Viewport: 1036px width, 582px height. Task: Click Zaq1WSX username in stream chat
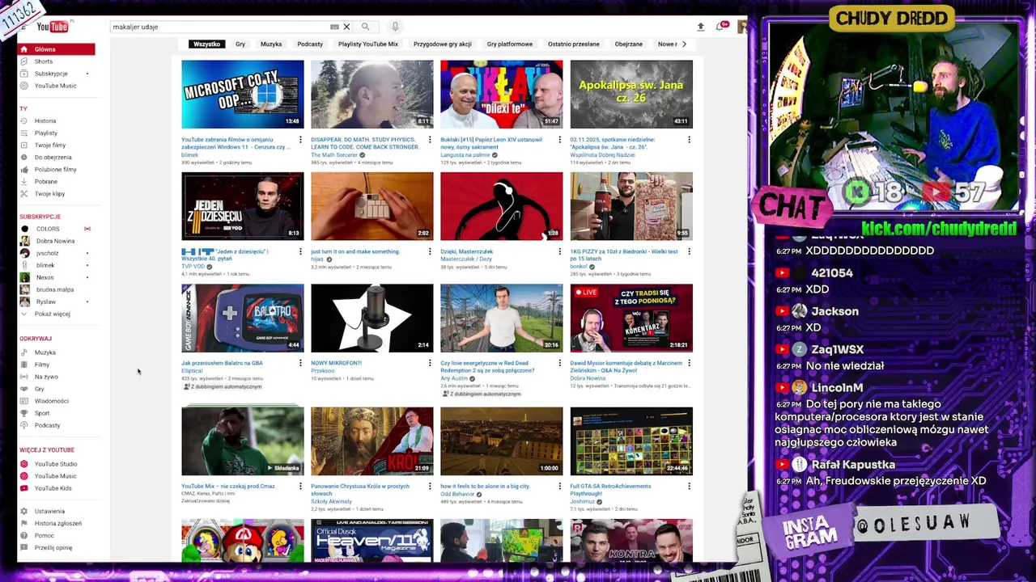tap(838, 349)
